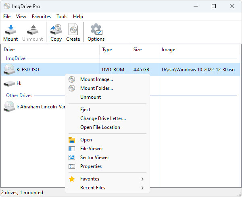Select Sector Viewer menu entry
This screenshot has width=242, height=197.
point(95,158)
